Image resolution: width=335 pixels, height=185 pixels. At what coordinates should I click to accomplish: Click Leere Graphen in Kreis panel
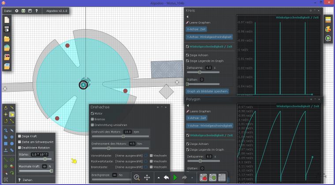pyautogui.click(x=198, y=22)
